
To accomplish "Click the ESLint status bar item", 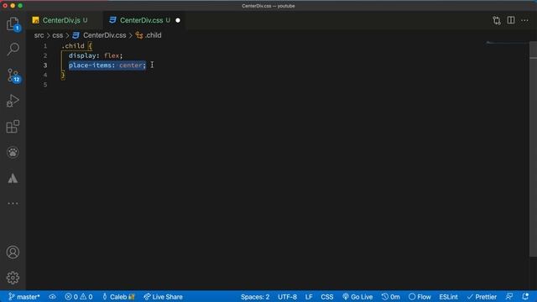I will click(448, 297).
